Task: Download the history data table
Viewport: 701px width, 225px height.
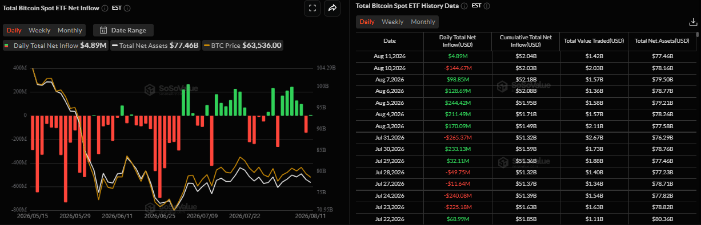Action: (694, 22)
